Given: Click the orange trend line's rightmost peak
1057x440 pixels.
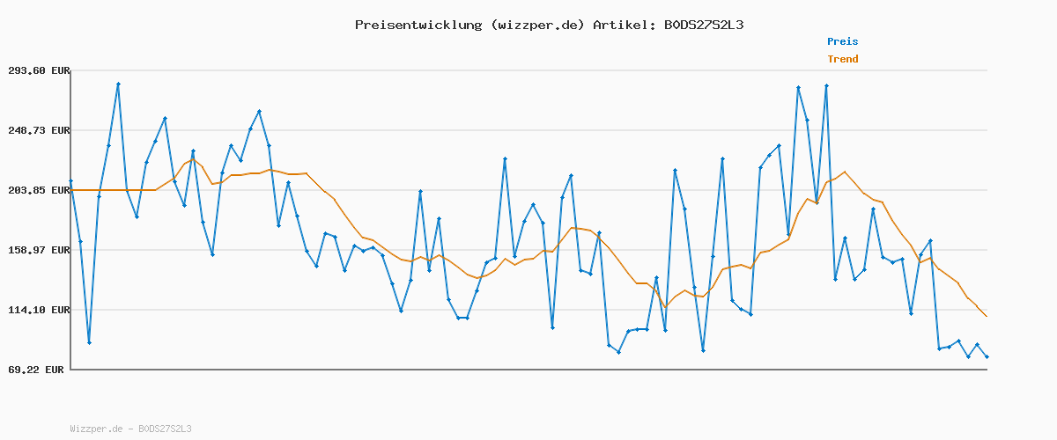Looking at the screenshot, I should (x=845, y=172).
